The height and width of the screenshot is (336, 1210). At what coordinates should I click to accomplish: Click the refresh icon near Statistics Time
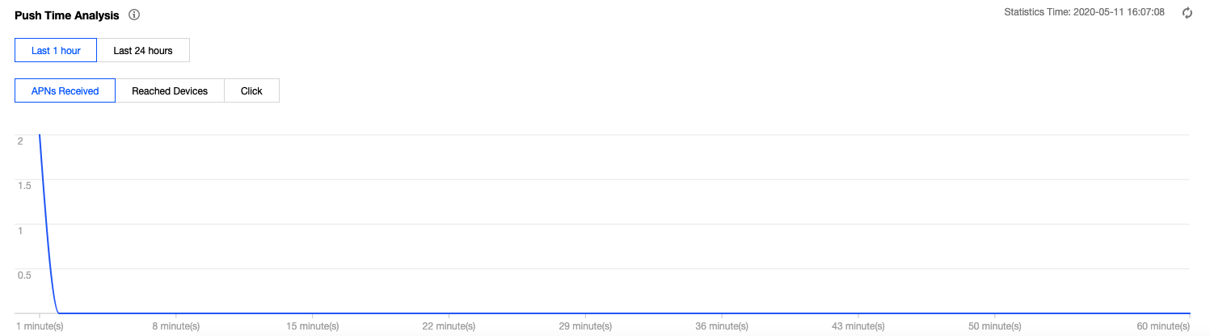pyautogui.click(x=1187, y=13)
